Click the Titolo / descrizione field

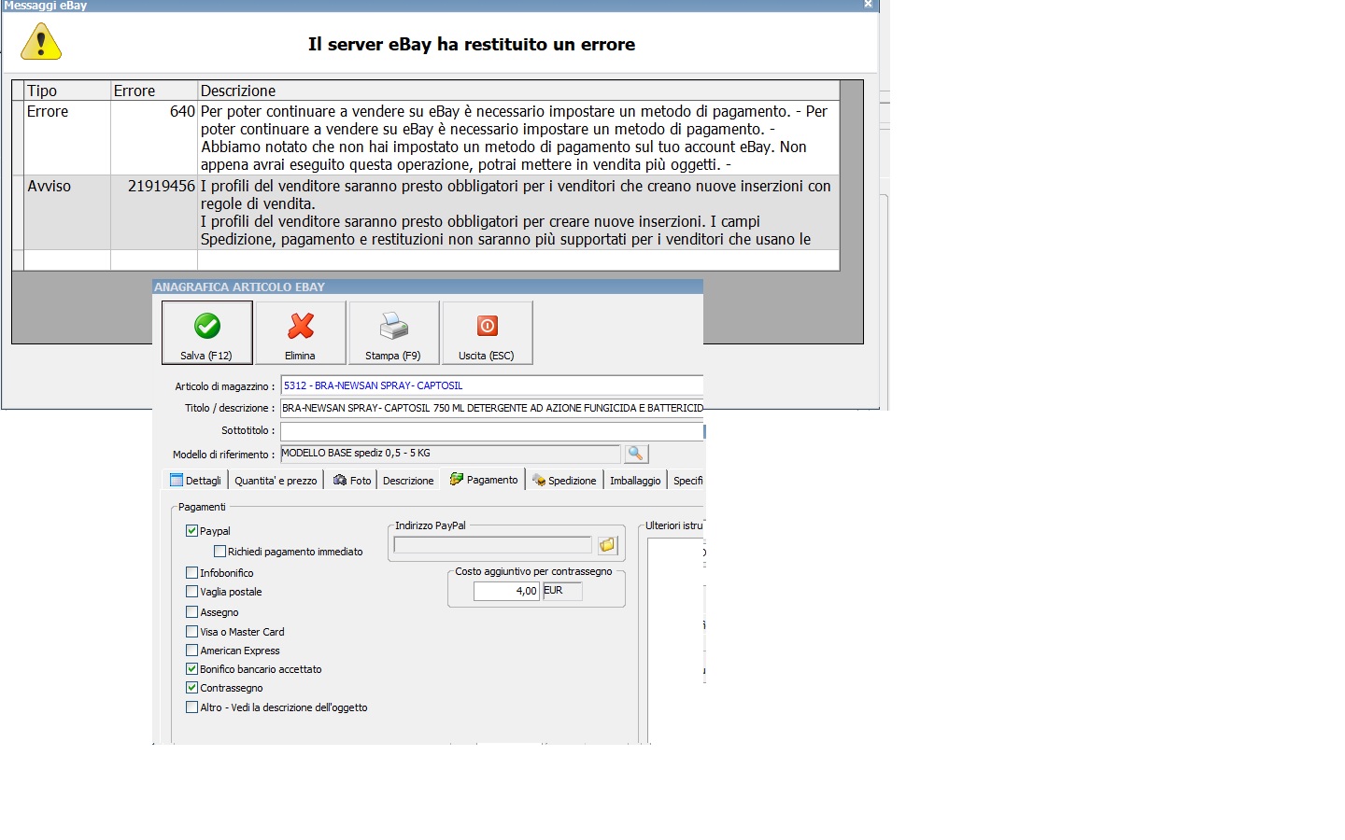[491, 408]
